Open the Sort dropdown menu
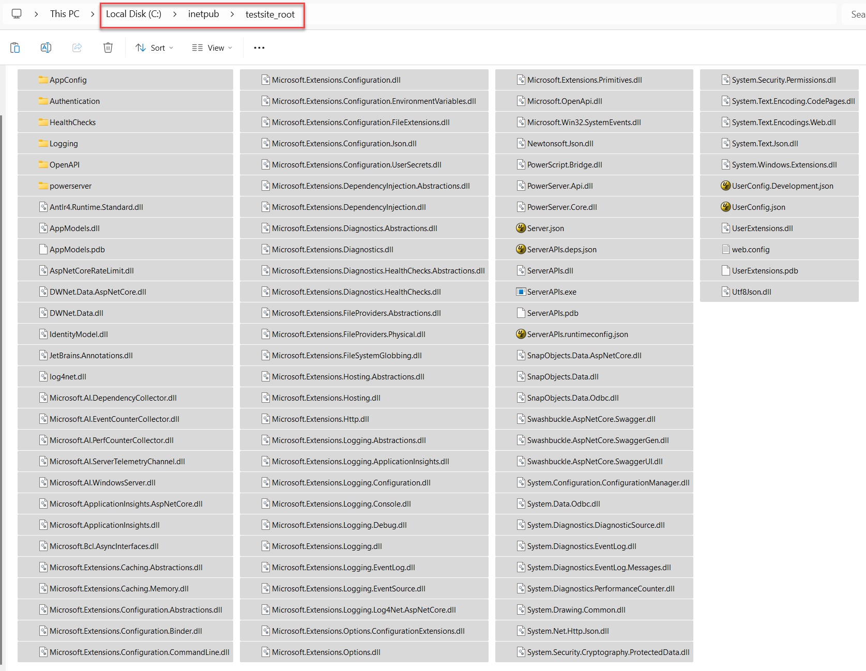Screen dimensions: 866x671 (x=154, y=48)
